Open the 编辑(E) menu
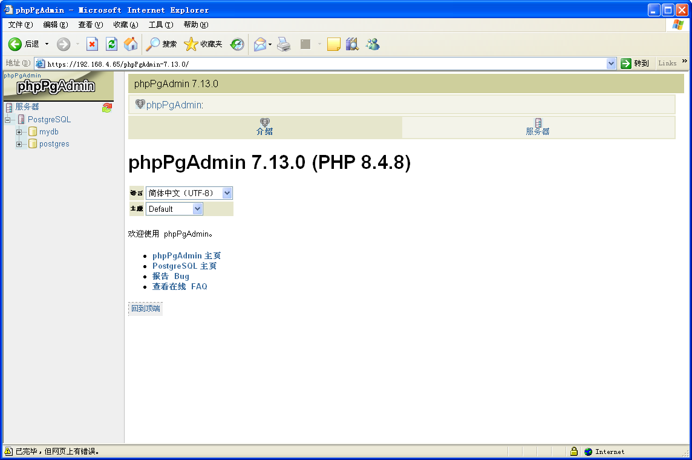Screen dimensions: 692x460 [56, 25]
